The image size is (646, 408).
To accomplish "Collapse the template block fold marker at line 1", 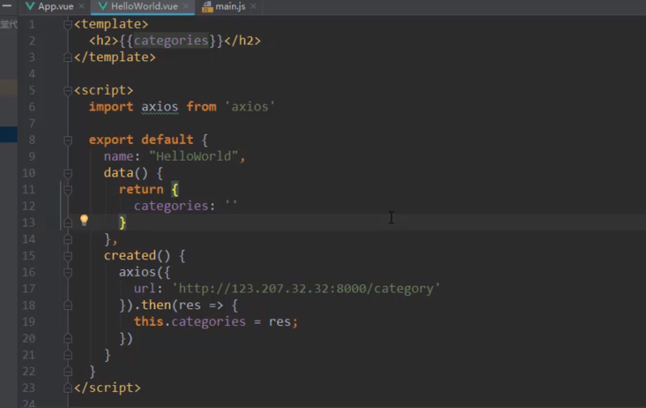I will click(x=68, y=24).
